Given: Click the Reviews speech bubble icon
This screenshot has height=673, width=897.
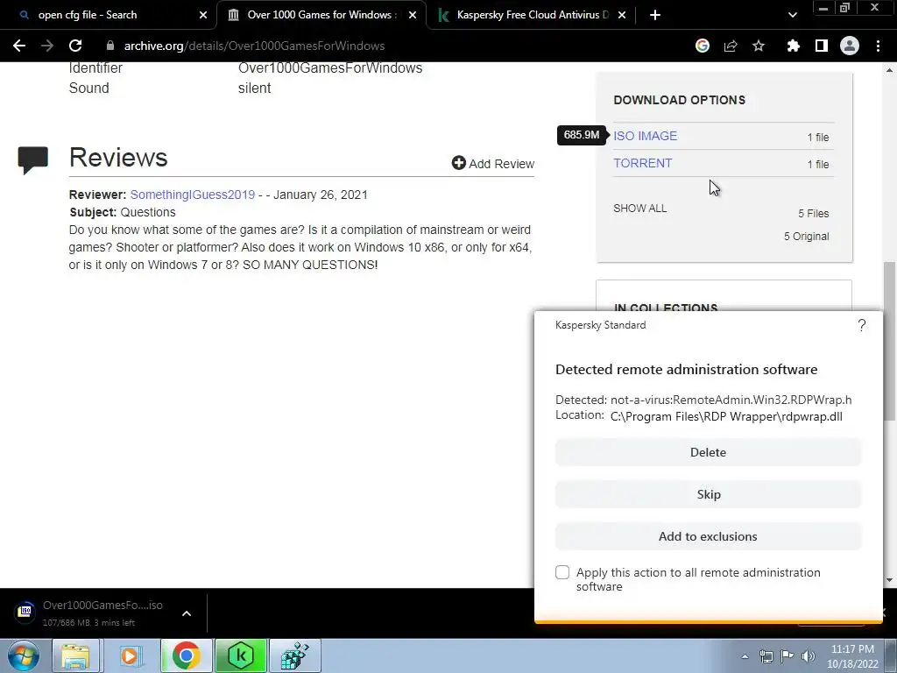Looking at the screenshot, I should pos(33,160).
